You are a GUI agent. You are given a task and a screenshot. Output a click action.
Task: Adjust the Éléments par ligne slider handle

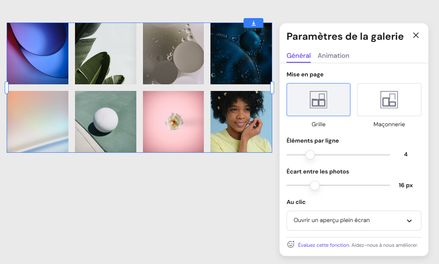click(x=310, y=155)
